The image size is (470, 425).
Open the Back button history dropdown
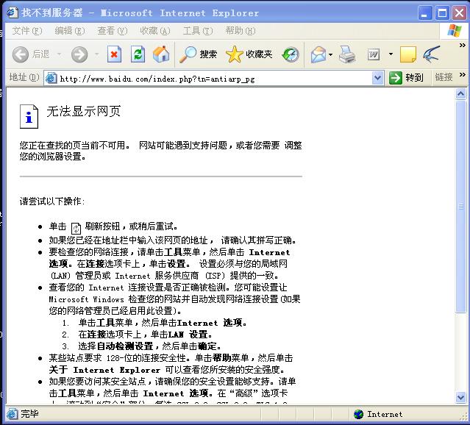point(60,54)
